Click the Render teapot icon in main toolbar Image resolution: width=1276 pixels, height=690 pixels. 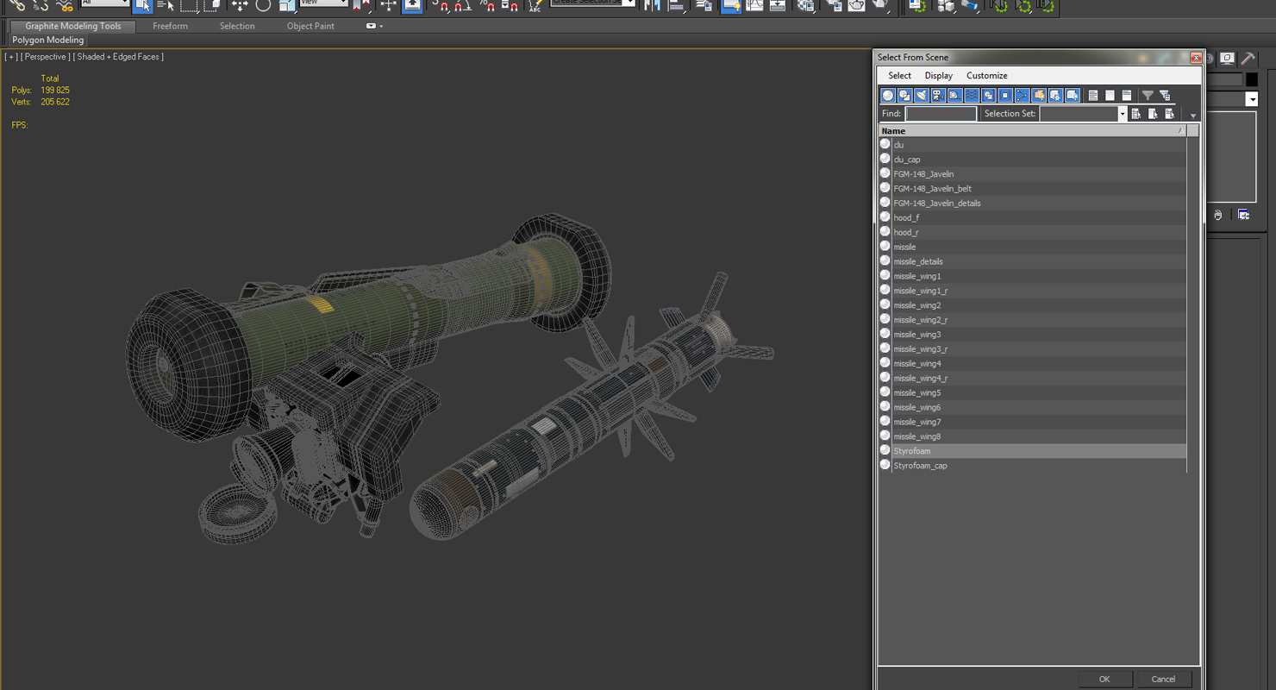(x=879, y=6)
